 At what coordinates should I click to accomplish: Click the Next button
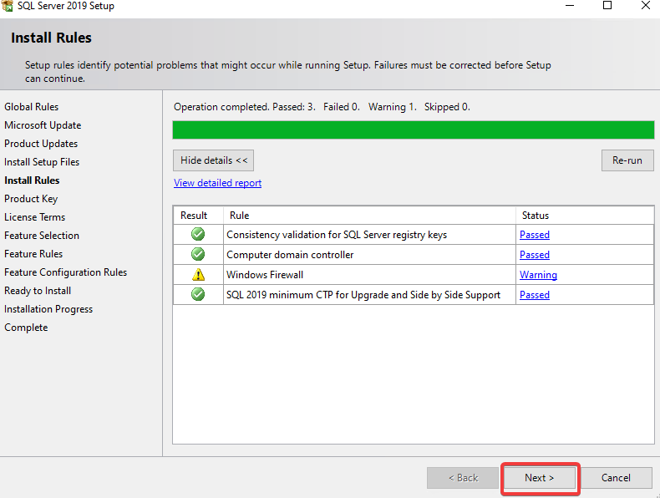pos(539,478)
